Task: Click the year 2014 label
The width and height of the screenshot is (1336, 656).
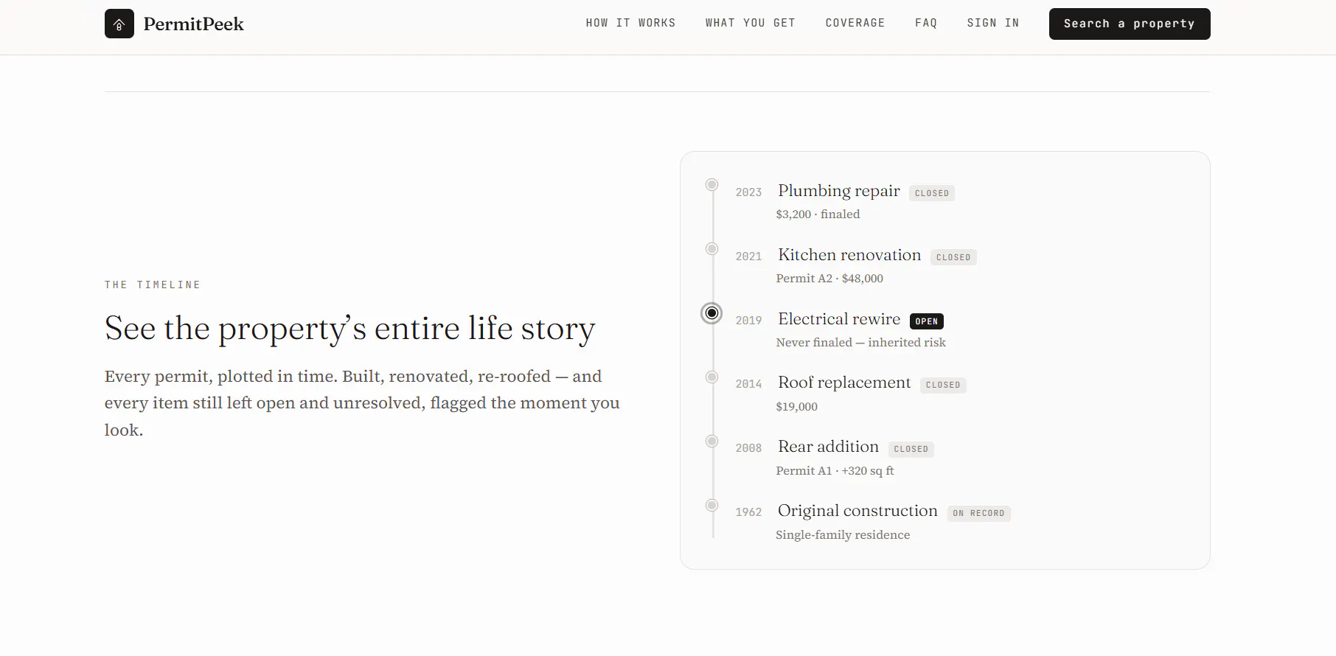Action: [748, 384]
